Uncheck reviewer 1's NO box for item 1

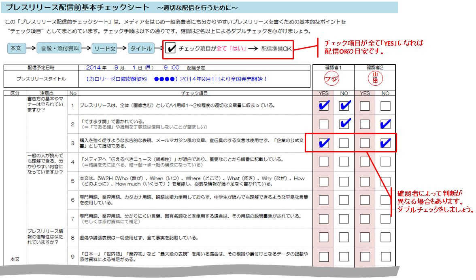(x=344, y=106)
